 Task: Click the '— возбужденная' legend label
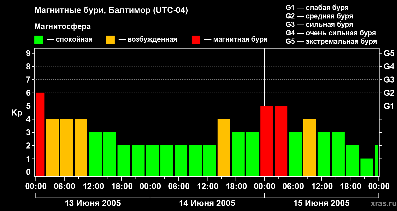[x=148, y=40]
